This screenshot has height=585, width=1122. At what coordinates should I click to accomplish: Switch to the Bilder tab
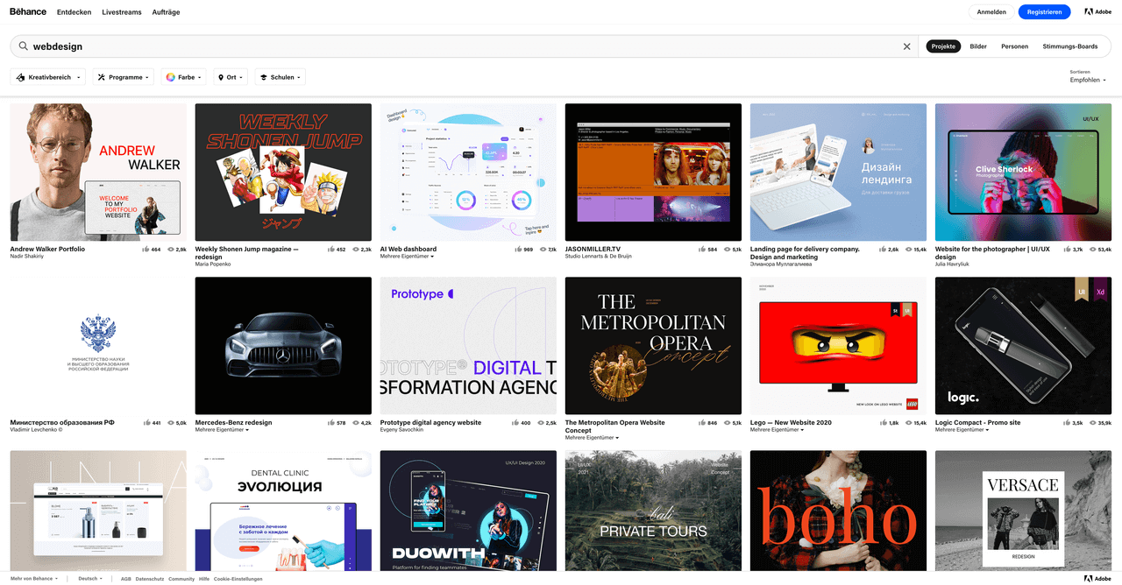[978, 46]
